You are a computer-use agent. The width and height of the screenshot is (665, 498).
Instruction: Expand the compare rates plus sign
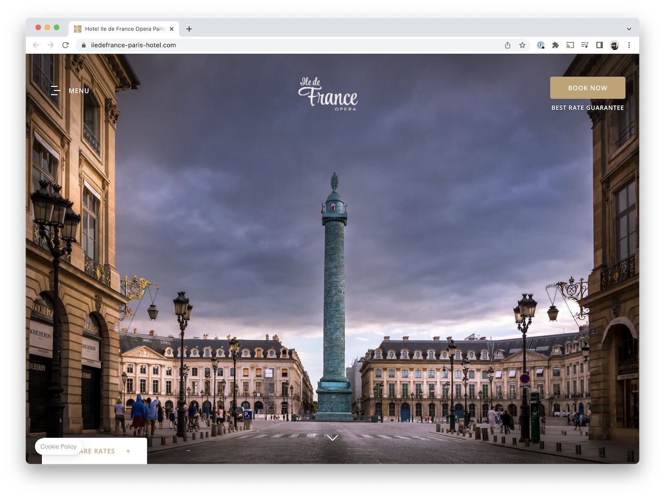[128, 451]
